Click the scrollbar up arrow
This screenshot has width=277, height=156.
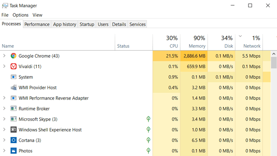click(x=274, y=54)
